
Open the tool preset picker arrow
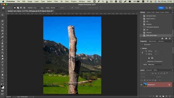tap(11, 8)
